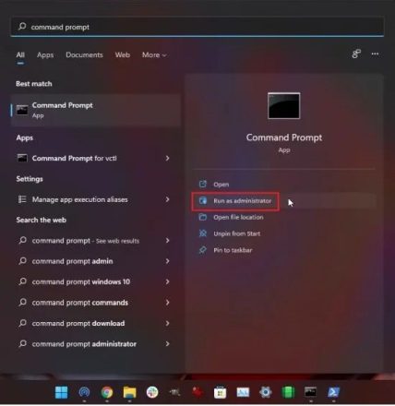Viewport: 395px width, 406px height.
Task: Choose Unpin from Start
Action: 283,233
